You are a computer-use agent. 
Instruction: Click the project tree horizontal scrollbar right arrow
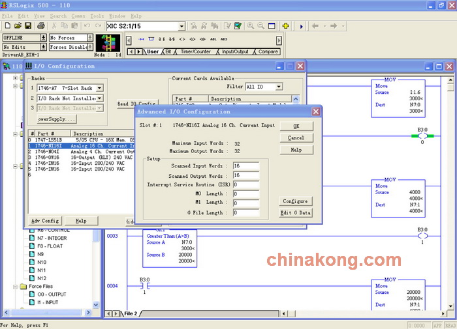coord(88,313)
